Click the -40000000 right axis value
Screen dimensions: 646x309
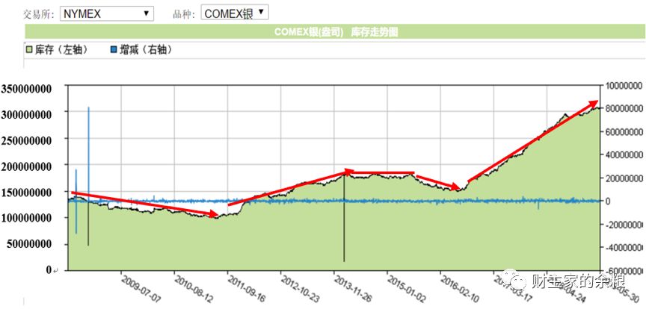pos(623,248)
